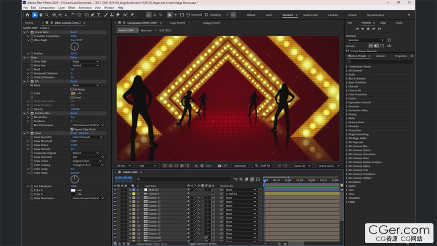Image resolution: width=437 pixels, height=246 pixels.
Task: Include audio in preview speaker icon
Action: click(x=377, y=46)
